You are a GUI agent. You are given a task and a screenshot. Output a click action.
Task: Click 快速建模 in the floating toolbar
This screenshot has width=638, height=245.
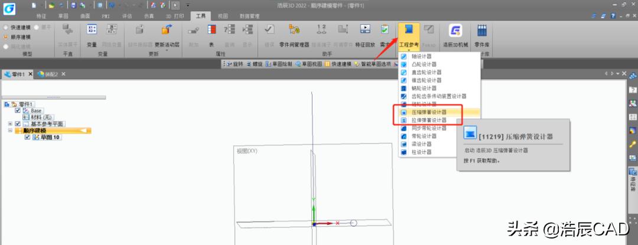point(338,64)
